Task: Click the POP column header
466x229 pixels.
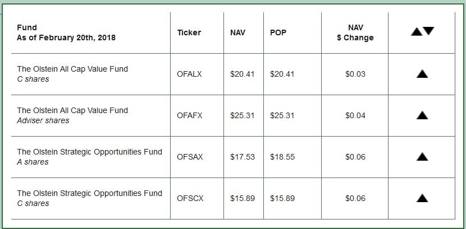Action: [x=278, y=32]
